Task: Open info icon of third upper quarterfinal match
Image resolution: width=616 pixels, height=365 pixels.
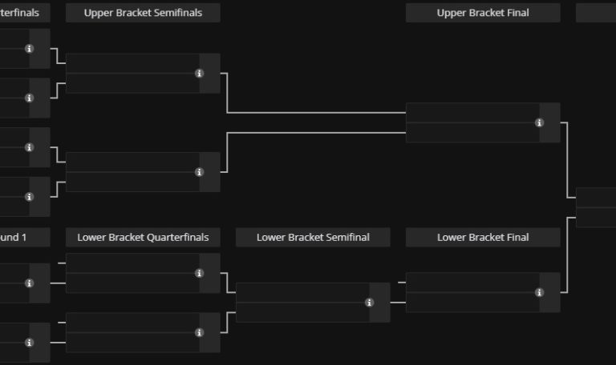Action: click(x=30, y=147)
